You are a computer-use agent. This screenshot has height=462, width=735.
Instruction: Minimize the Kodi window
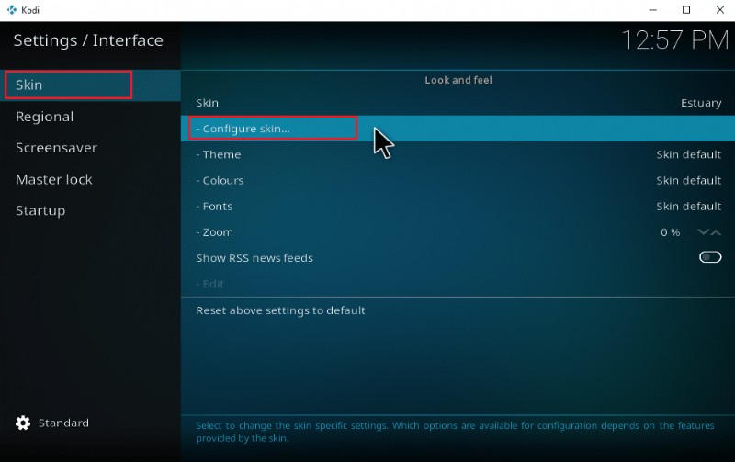(652, 10)
